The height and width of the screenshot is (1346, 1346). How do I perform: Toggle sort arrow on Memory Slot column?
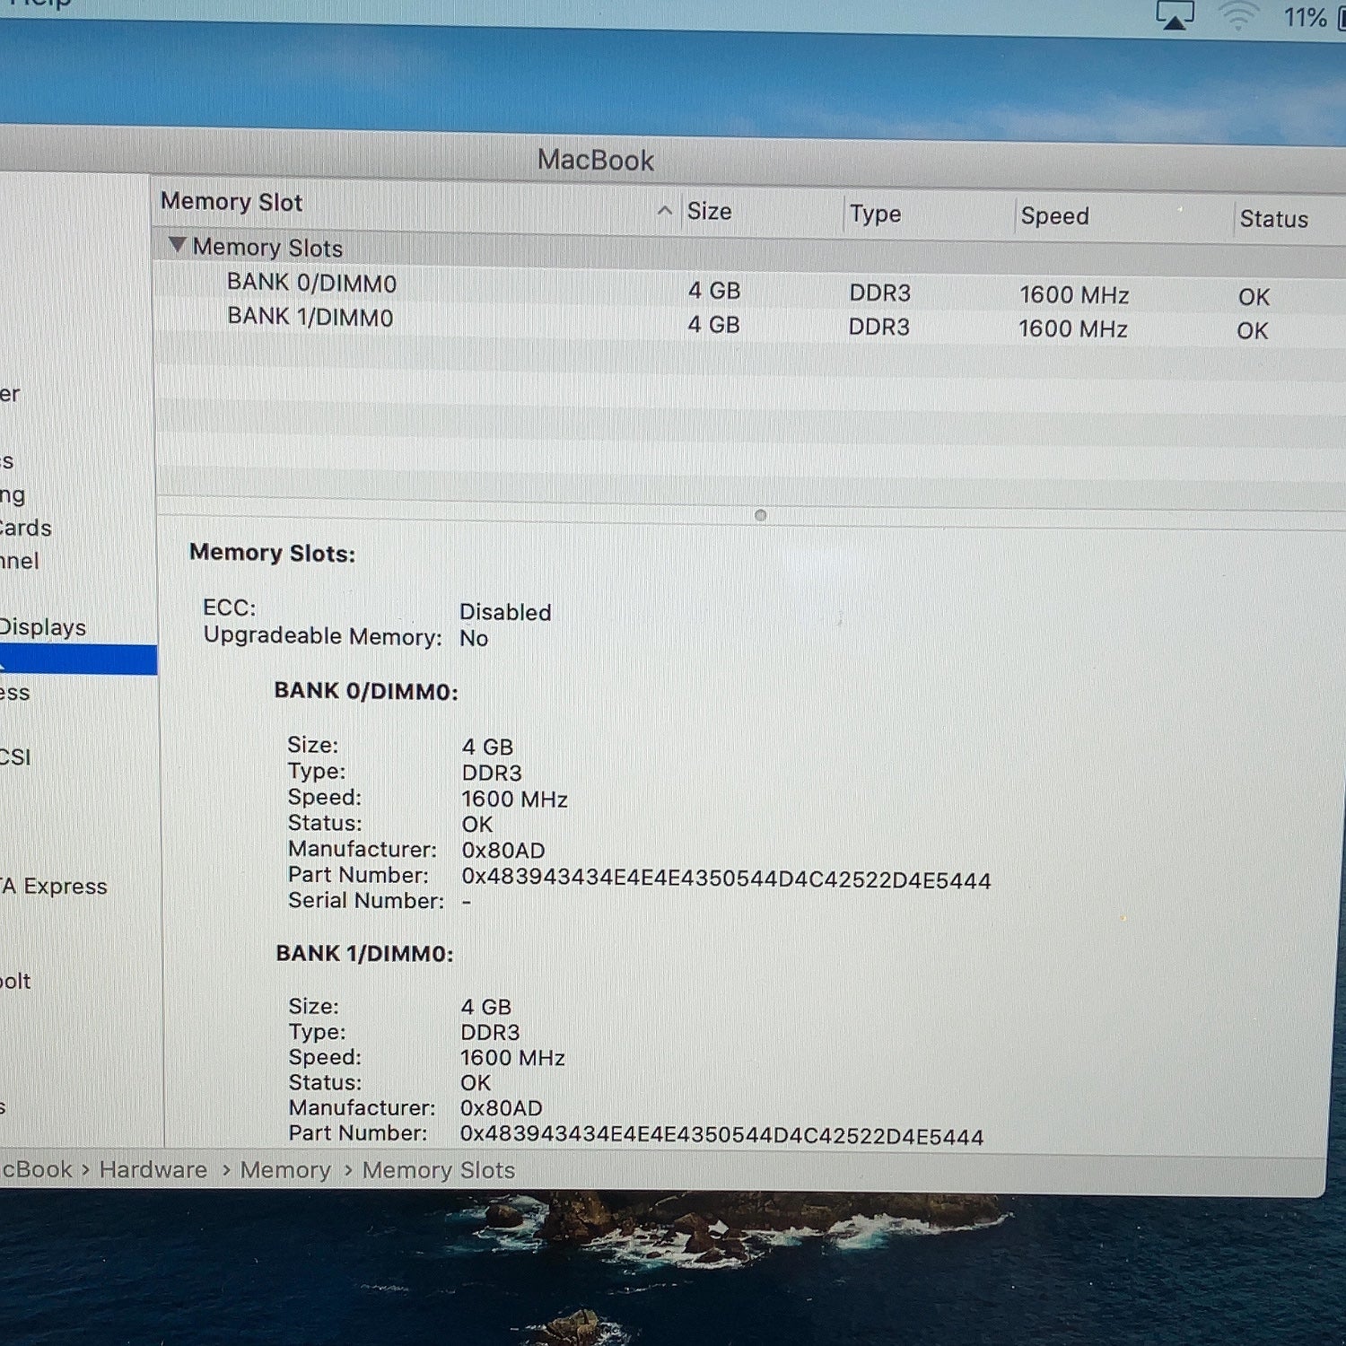[665, 211]
